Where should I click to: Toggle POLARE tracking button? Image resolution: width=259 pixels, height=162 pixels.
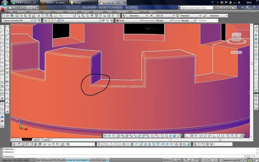tap(61, 160)
